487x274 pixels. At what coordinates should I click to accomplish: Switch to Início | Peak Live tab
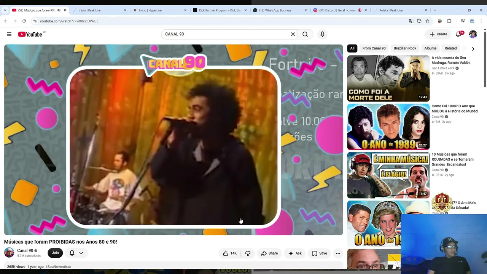[x=99, y=10]
